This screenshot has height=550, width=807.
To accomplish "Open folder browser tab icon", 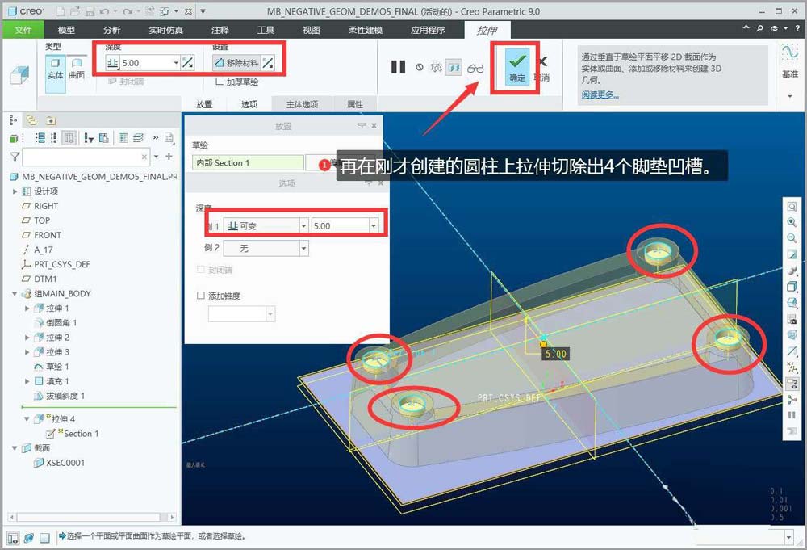I will (x=32, y=120).
